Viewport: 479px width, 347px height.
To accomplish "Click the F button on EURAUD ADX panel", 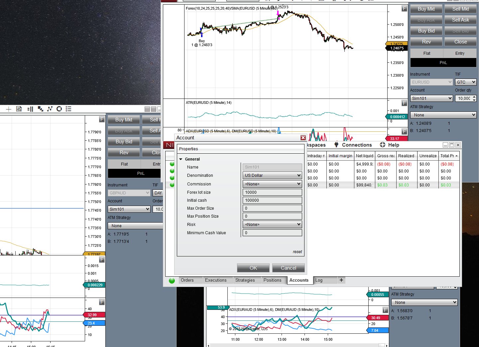I will tap(385, 310).
